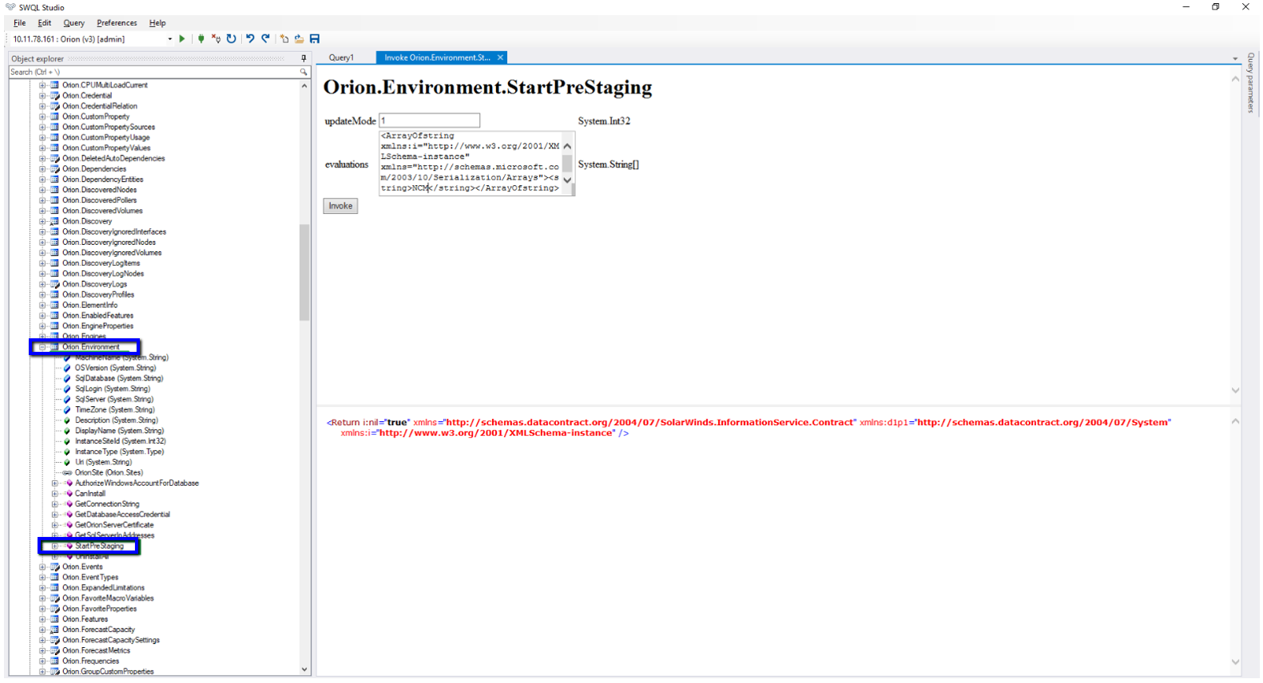Select the GetDatabaseAccessCredential verb
Viewport: 1263px width, 683px height.
tap(122, 515)
